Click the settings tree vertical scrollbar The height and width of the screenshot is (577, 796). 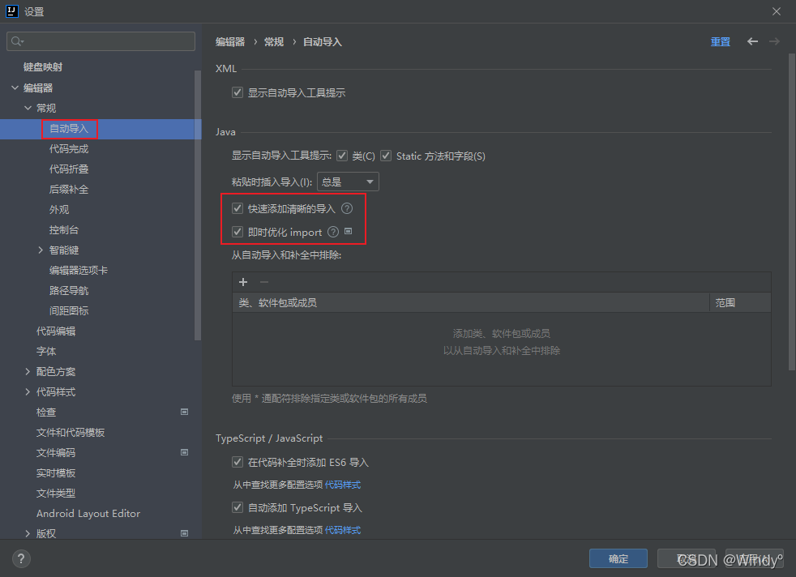(x=198, y=206)
